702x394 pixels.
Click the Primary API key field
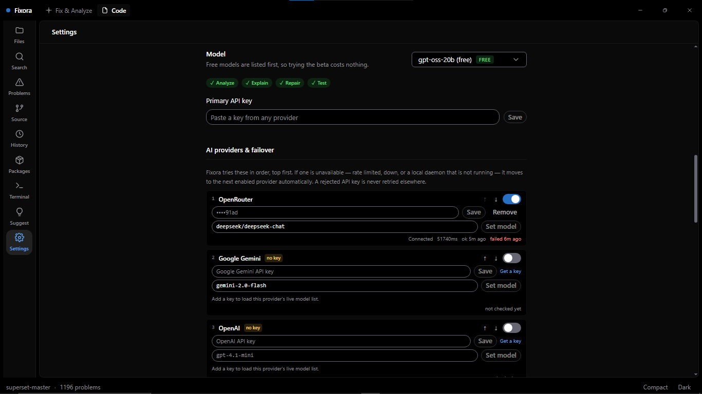353,117
